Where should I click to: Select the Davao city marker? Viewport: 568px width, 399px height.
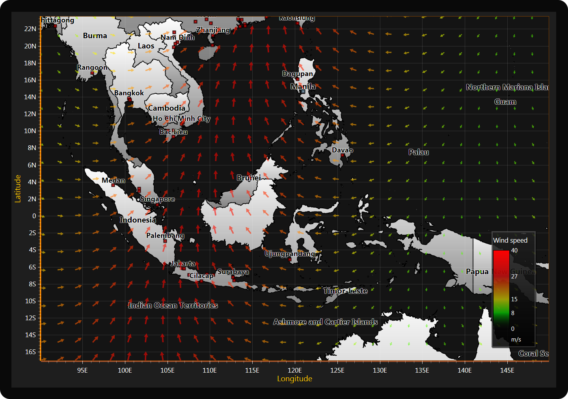[x=343, y=155]
